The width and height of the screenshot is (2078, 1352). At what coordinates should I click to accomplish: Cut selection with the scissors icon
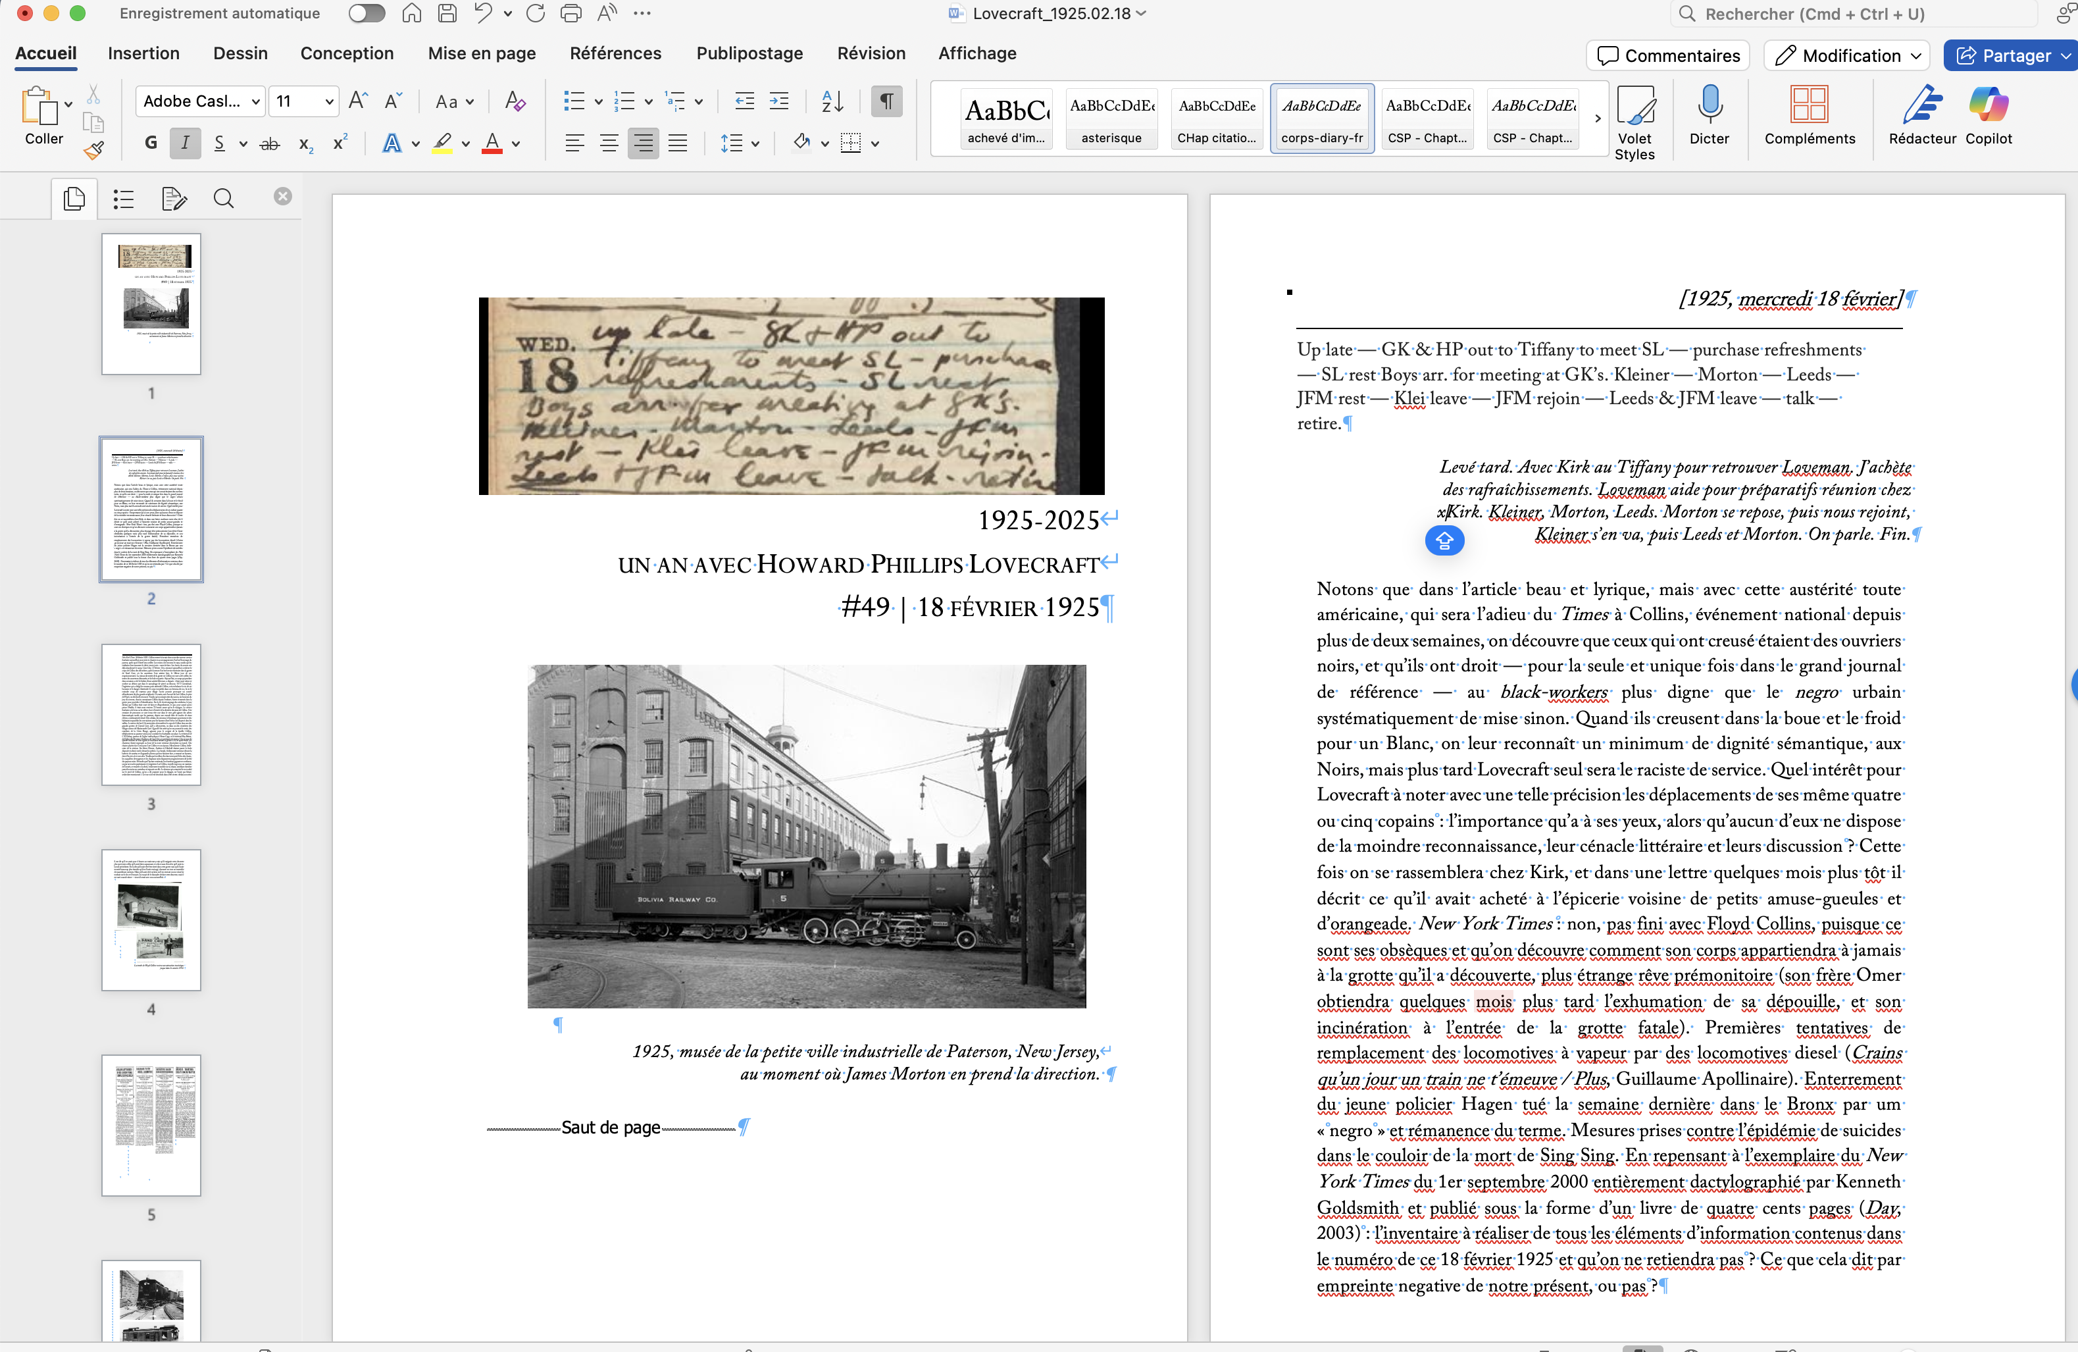tap(93, 94)
